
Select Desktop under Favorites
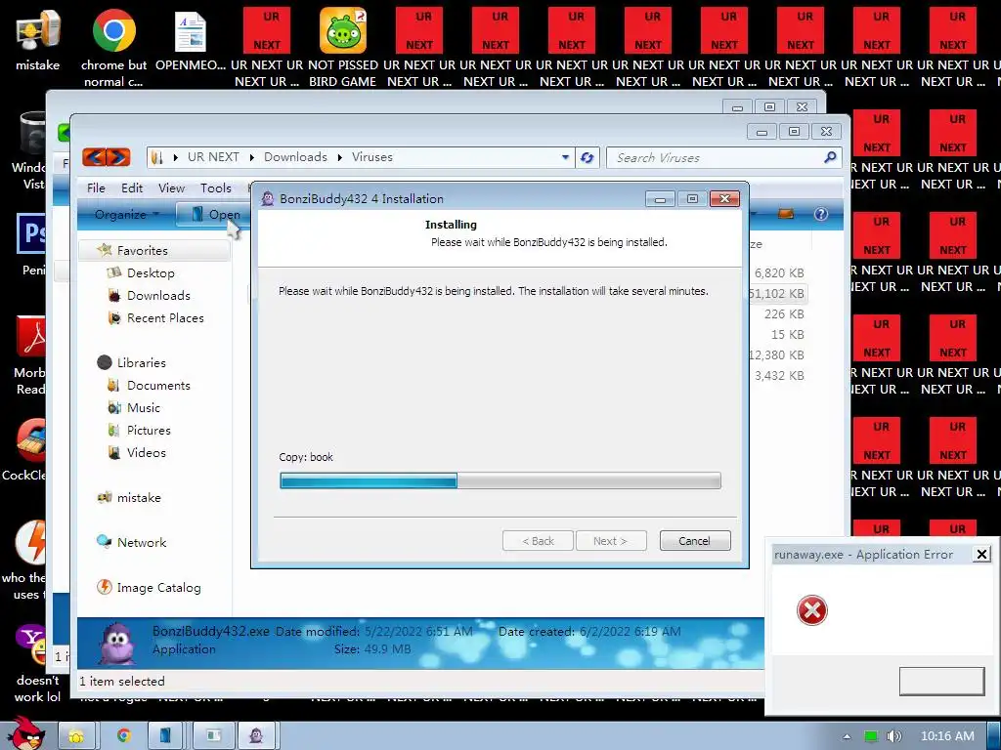[151, 273]
